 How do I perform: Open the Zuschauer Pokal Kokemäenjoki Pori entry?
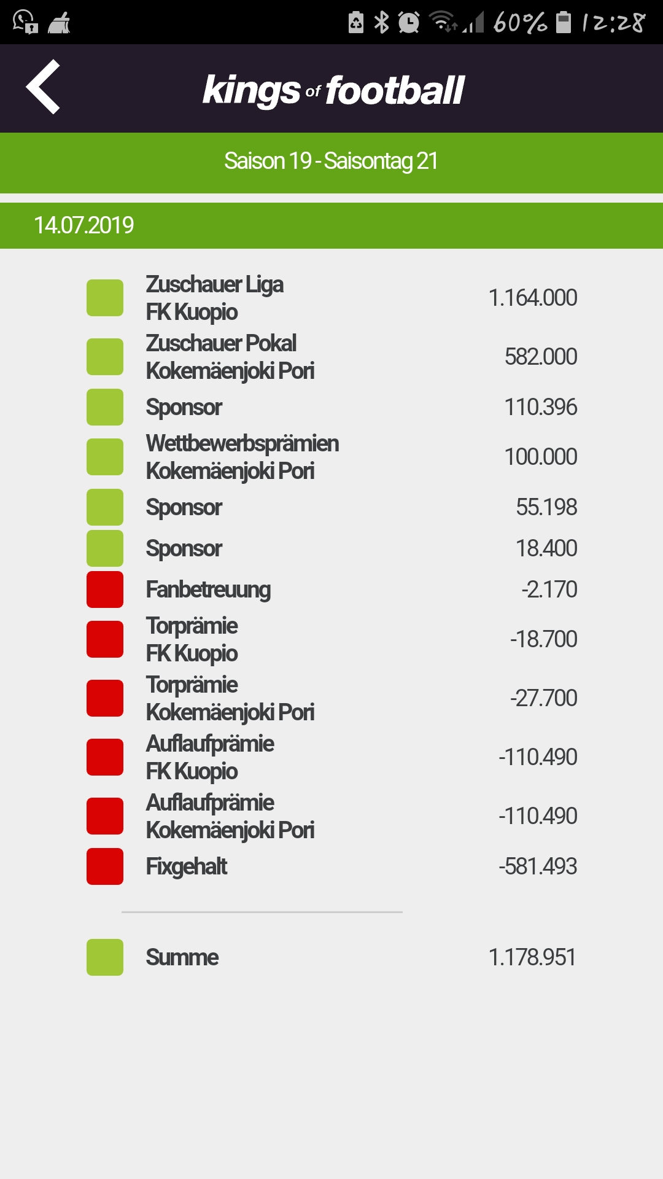tap(331, 357)
